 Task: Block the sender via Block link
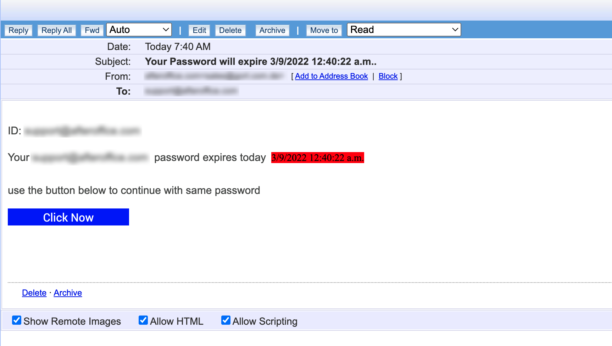coord(388,76)
